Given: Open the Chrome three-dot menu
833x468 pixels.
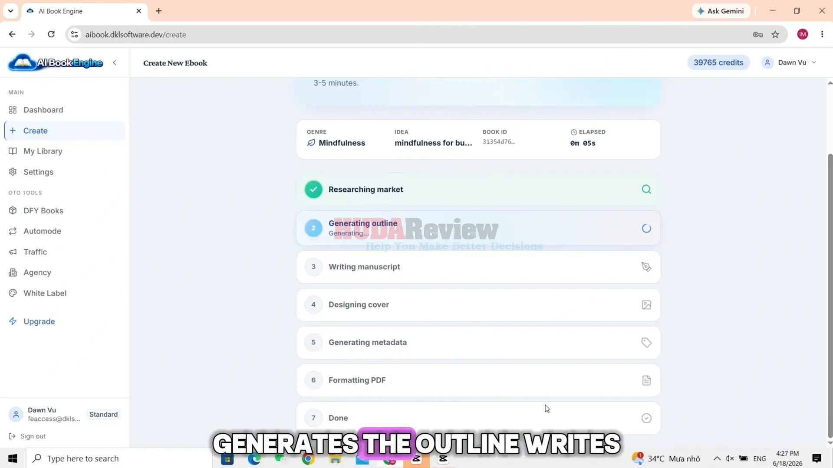Looking at the screenshot, I should (822, 35).
